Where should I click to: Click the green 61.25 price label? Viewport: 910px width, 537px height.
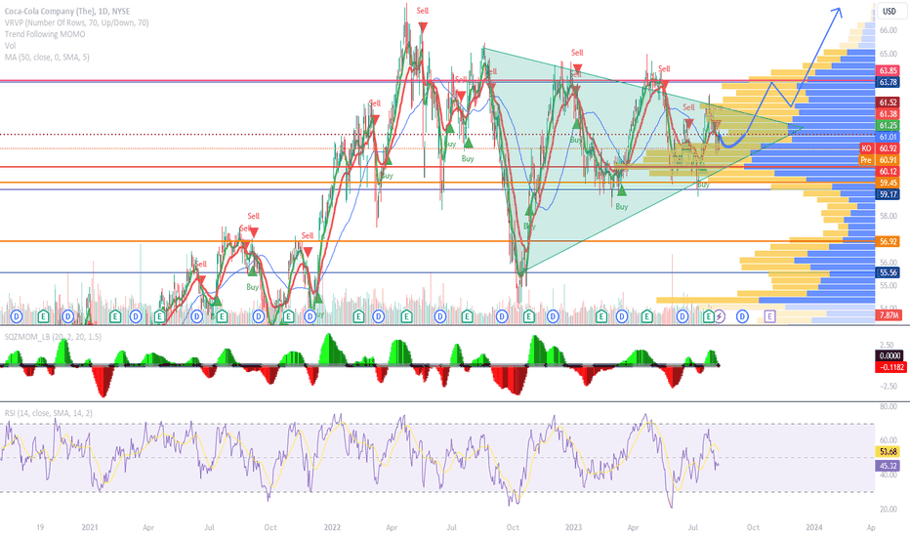click(888, 125)
